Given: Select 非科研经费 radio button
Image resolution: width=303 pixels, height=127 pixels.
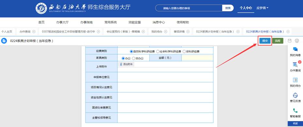Looking at the screenshot, I should 184,52.
